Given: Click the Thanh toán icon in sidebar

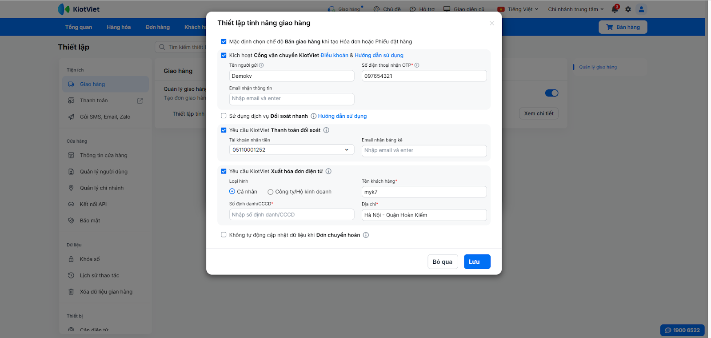Looking at the screenshot, I should point(71,101).
